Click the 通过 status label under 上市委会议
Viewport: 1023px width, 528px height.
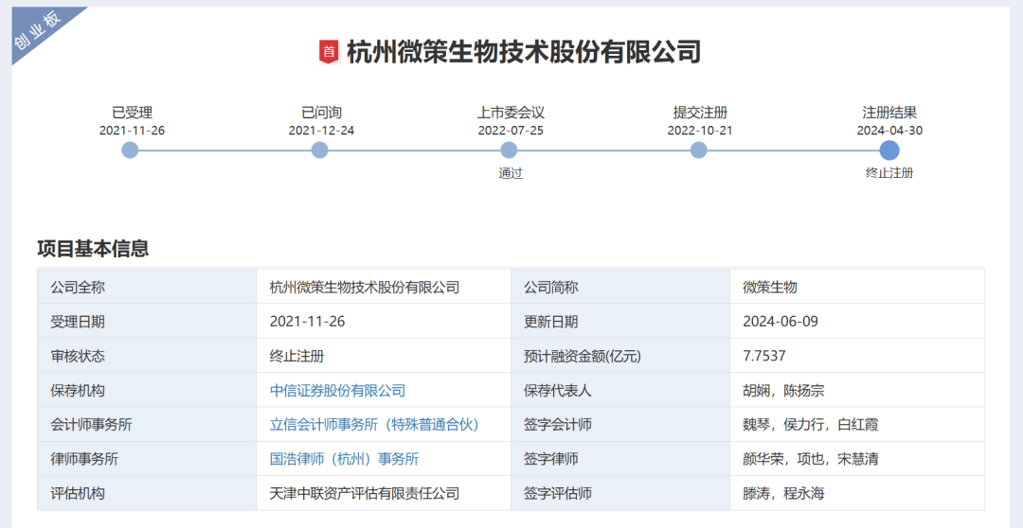pos(511,173)
